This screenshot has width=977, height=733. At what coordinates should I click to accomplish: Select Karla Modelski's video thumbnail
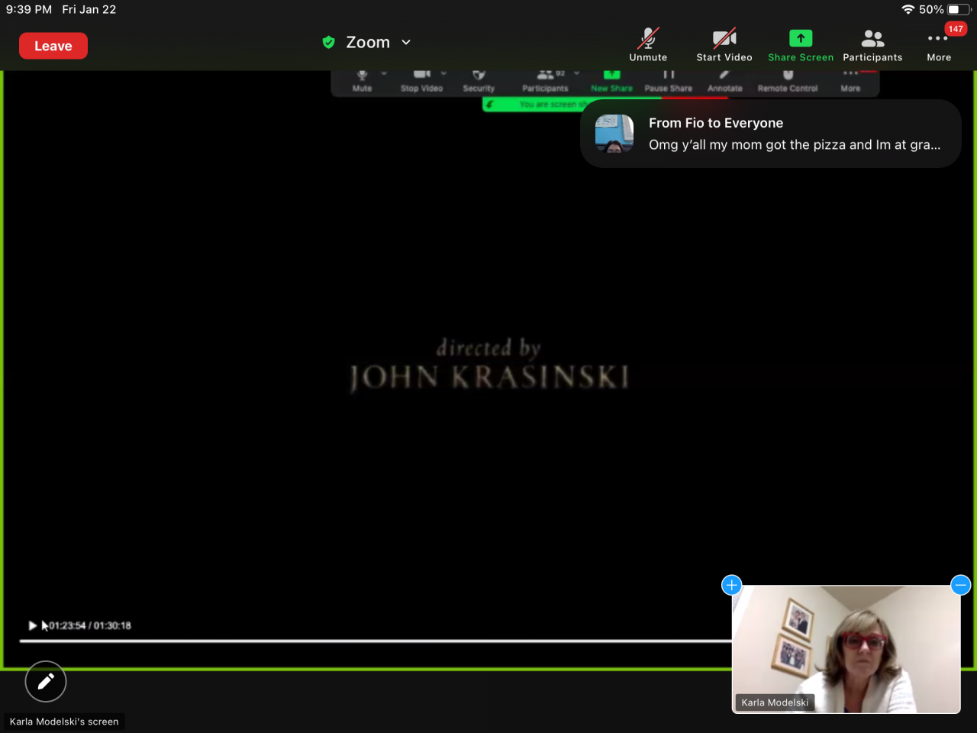846,649
